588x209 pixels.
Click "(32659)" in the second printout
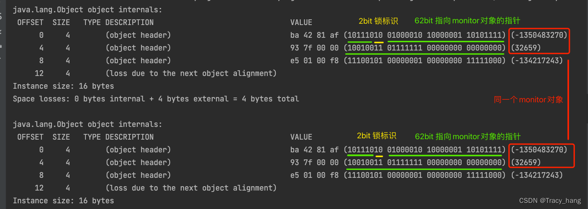(x=526, y=162)
